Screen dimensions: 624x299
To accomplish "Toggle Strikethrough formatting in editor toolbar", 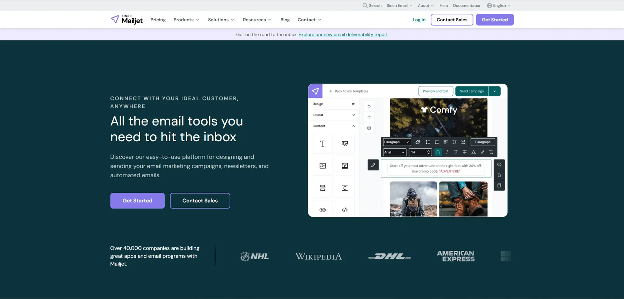I will coord(465,152).
